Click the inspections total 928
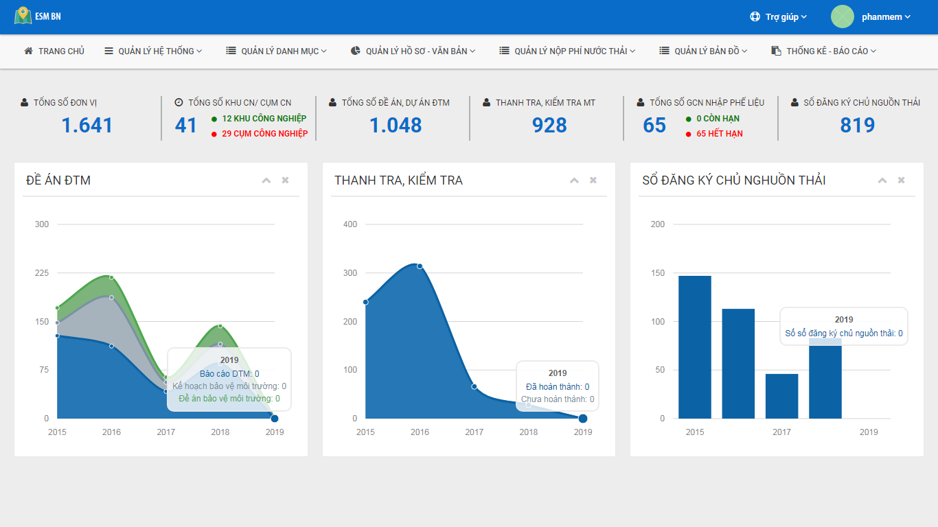 tap(549, 126)
